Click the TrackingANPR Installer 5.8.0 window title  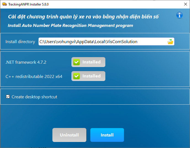click(x=29, y=5)
